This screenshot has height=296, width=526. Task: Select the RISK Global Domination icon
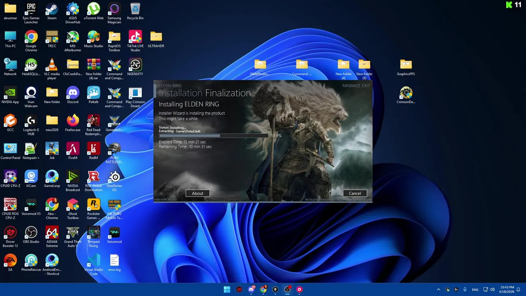94,181
